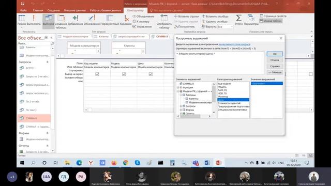Expand the Запросы node in expression elements
This screenshot has height=186, width=331.
click(181, 106)
